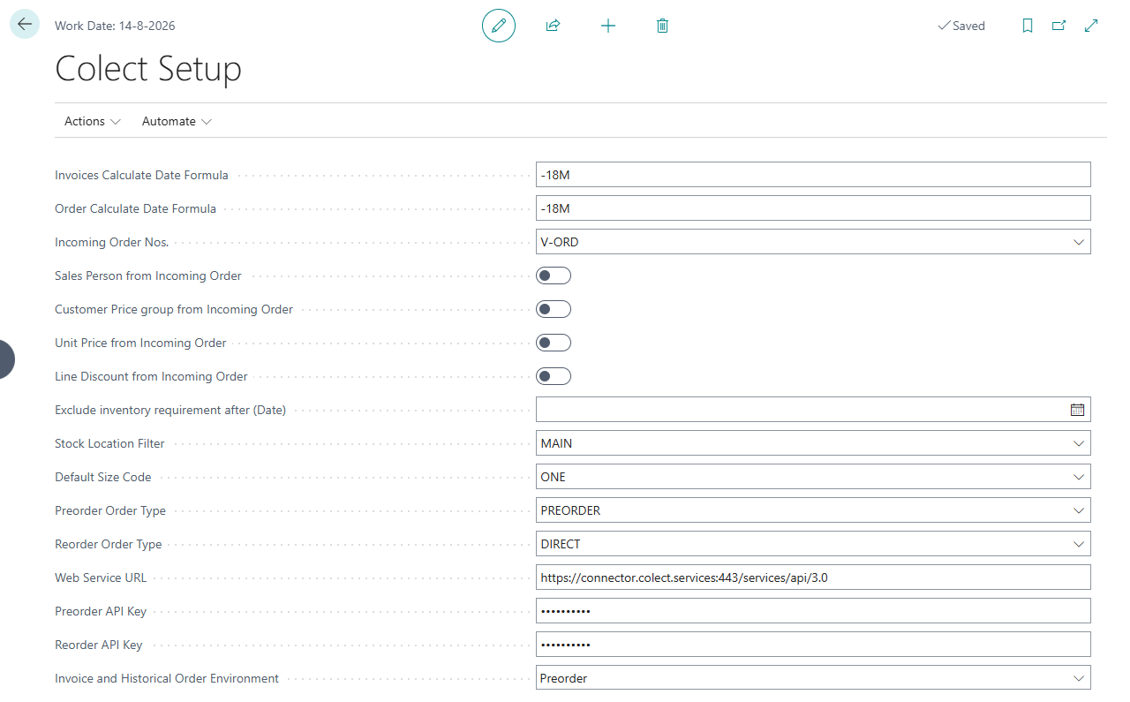Click the Web Service URL field

813,577
